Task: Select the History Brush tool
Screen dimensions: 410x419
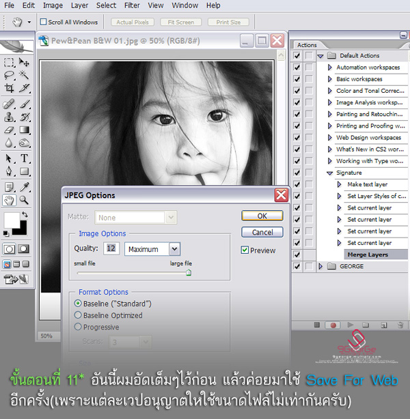Action: click(24, 117)
